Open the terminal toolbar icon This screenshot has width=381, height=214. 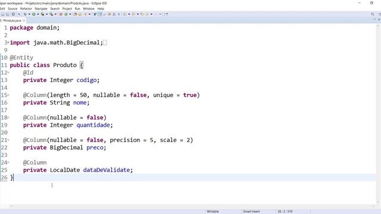[13, 14]
